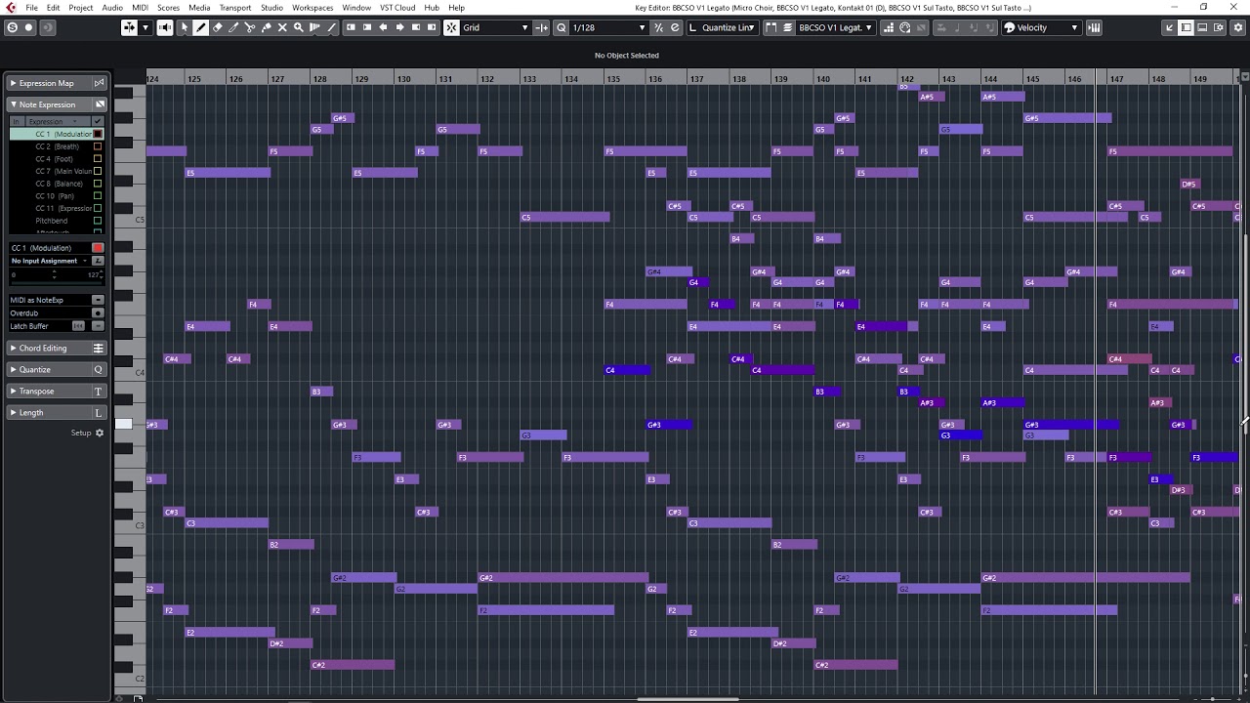Screen dimensions: 1250x703
Task: Open the No Input Assignment dropdown
Action: [x=49, y=261]
